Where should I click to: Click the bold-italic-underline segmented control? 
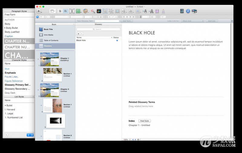click(113, 17)
